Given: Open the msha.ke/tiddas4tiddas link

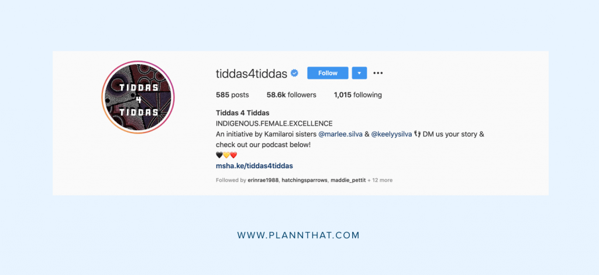Looking at the screenshot, I should click(x=254, y=166).
